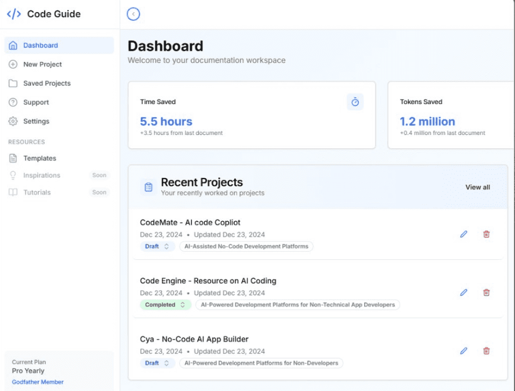Click the Godfather Member link
The width and height of the screenshot is (515, 391).
[x=38, y=382]
